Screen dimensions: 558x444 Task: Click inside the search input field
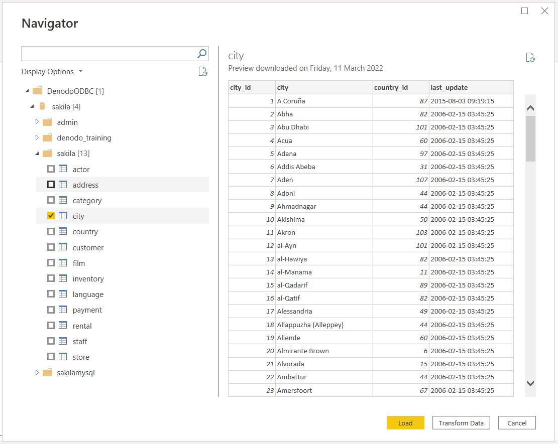(105, 54)
